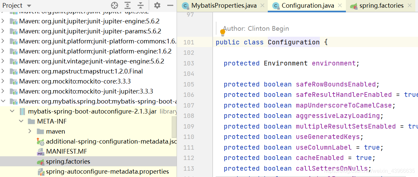This screenshot has height=177, width=418.
Task: Open spring-autoconfigure-metadata.properties file
Action: pyautogui.click(x=108, y=171)
